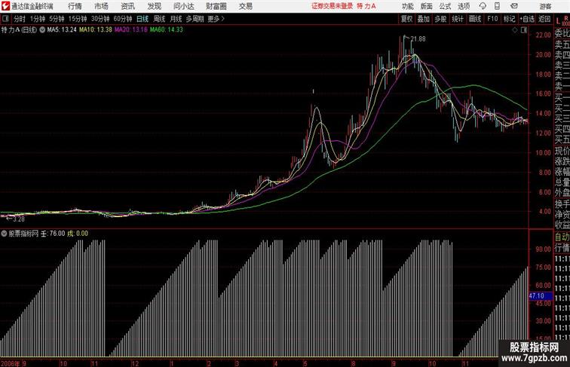Toggle the side panel icon at chart top right
Screen dimensions: 570x367
tap(524, 30)
